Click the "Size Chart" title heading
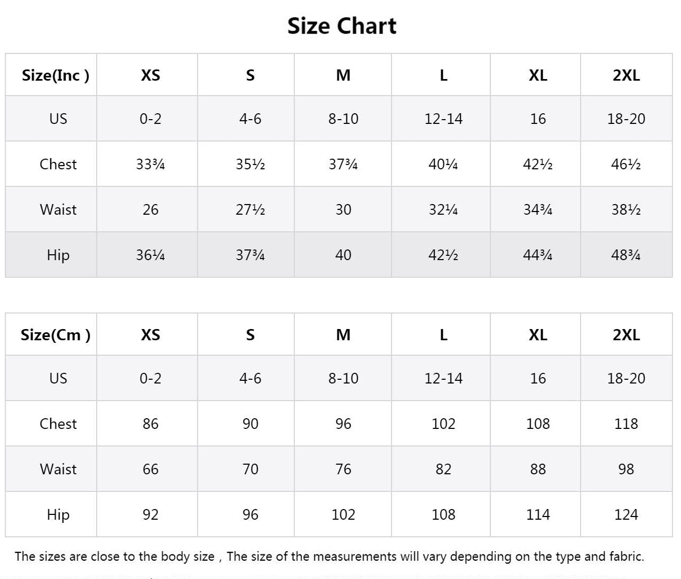 pos(342,26)
